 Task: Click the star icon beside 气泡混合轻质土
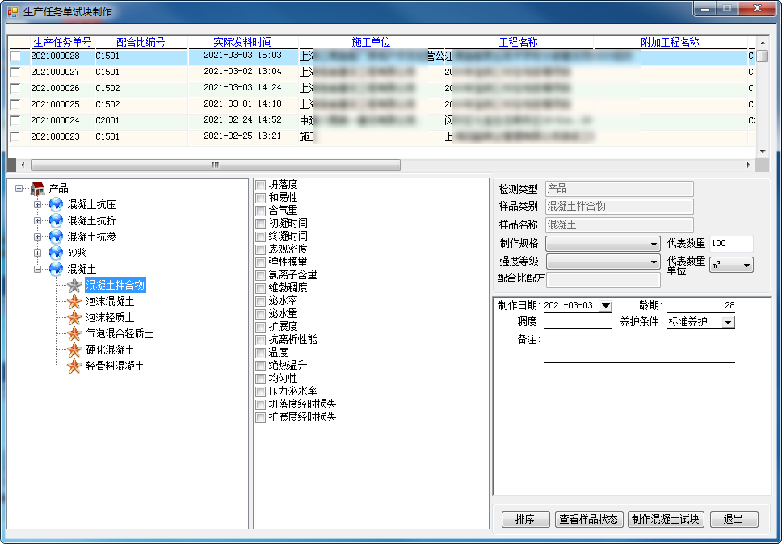tap(74, 333)
